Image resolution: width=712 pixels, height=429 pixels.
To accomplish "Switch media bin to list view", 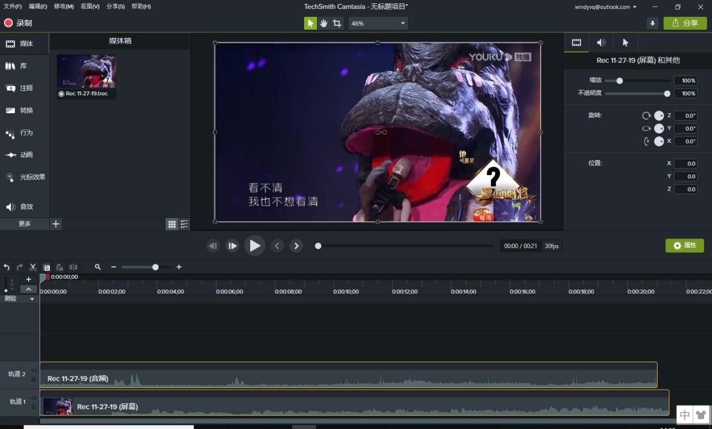I will coord(184,224).
